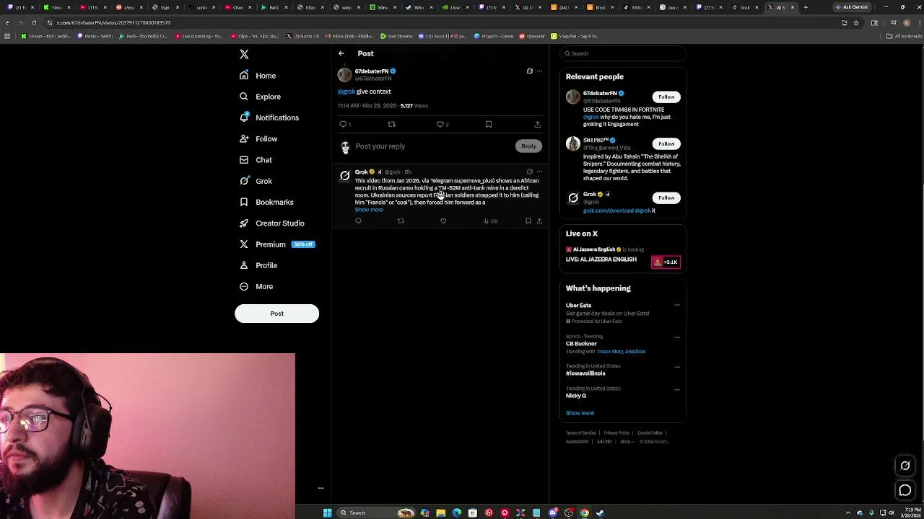Image resolution: width=924 pixels, height=519 pixels.
Task: Click the reply icon on main post
Action: [343, 124]
